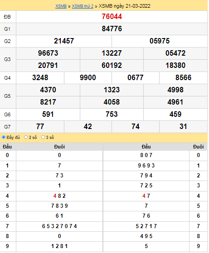Screen dimensions: 209x253
Task: Click head digits 8 0 7 for tail 0
Action: coord(146,155)
